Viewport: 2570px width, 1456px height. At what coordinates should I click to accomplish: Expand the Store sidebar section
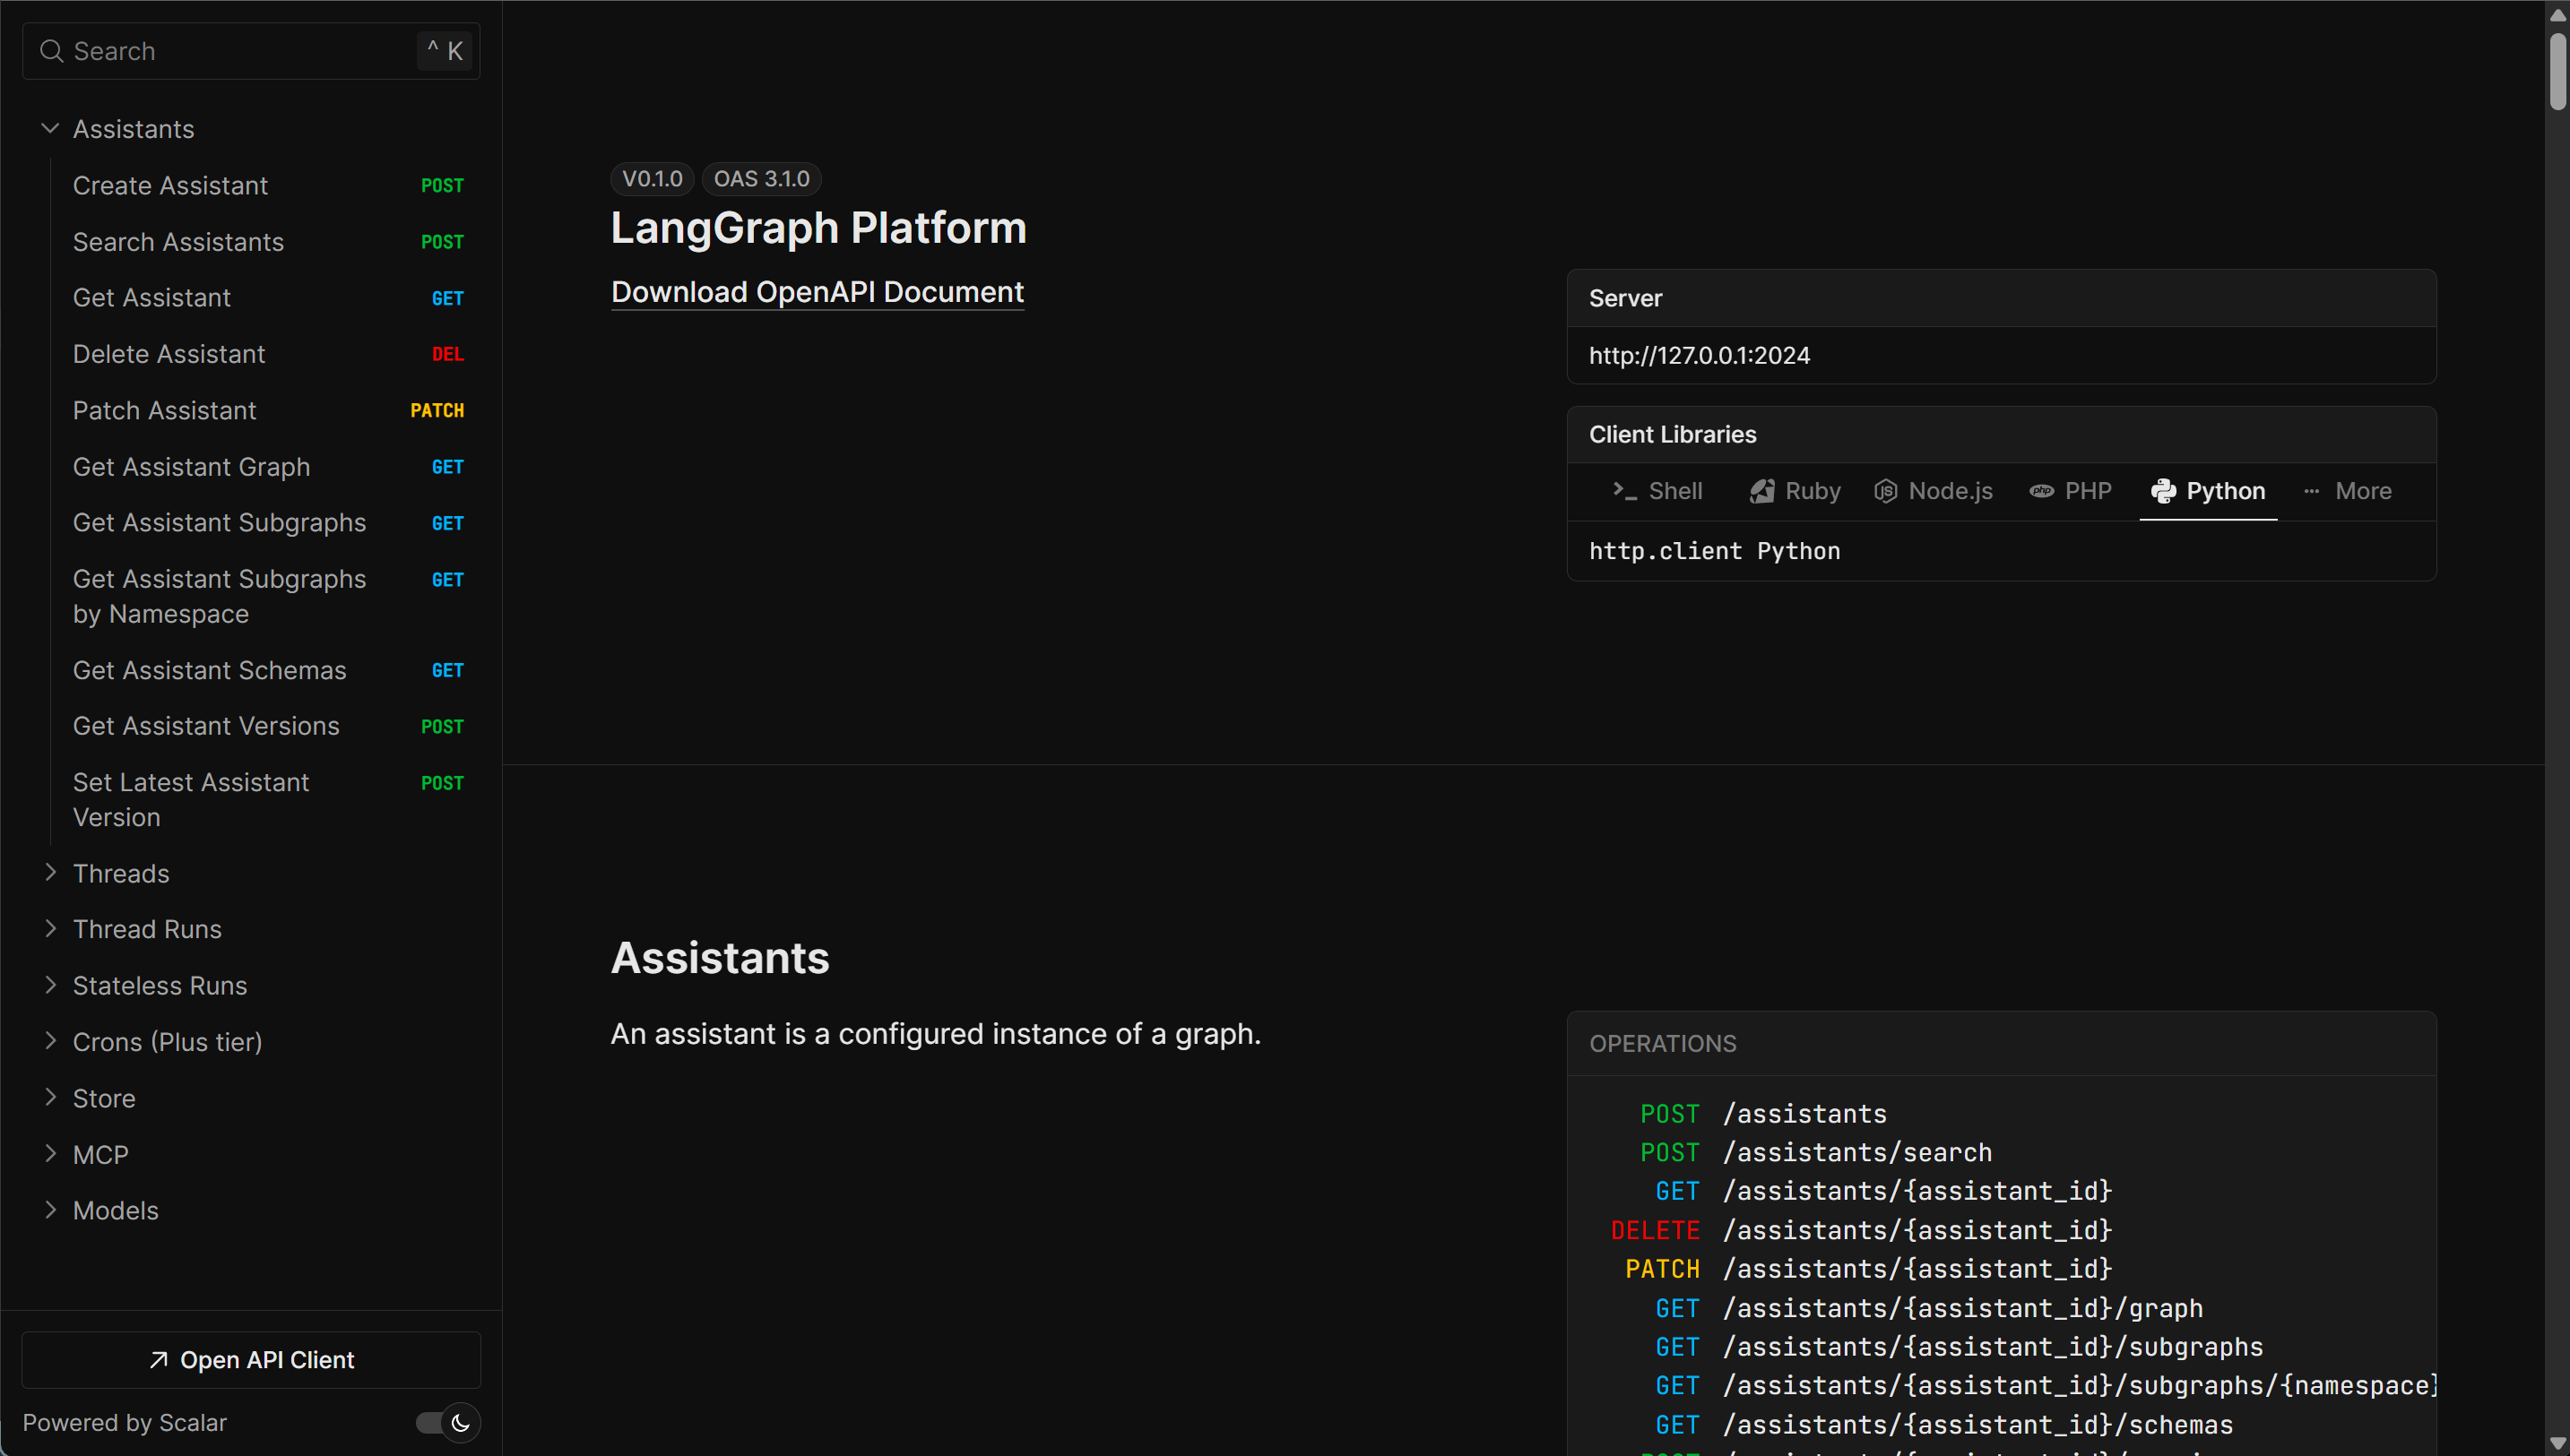[x=50, y=1097]
